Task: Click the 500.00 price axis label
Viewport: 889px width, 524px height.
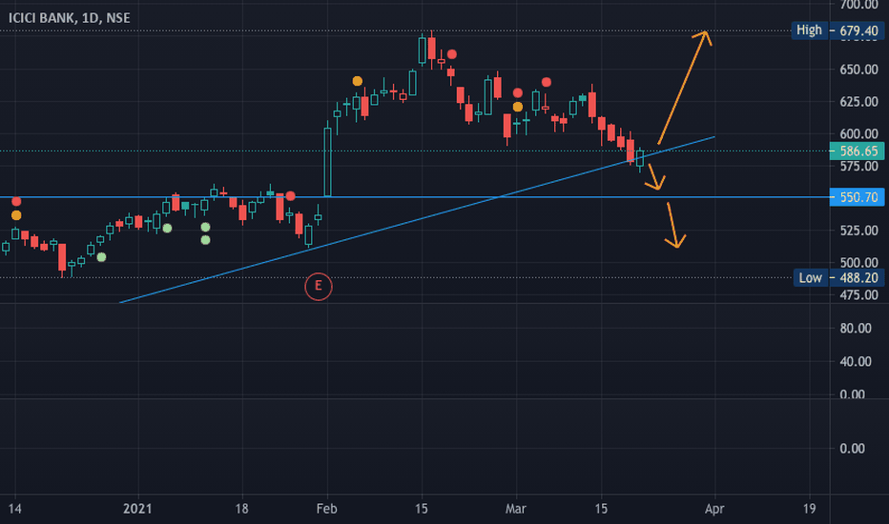Action: pos(858,263)
